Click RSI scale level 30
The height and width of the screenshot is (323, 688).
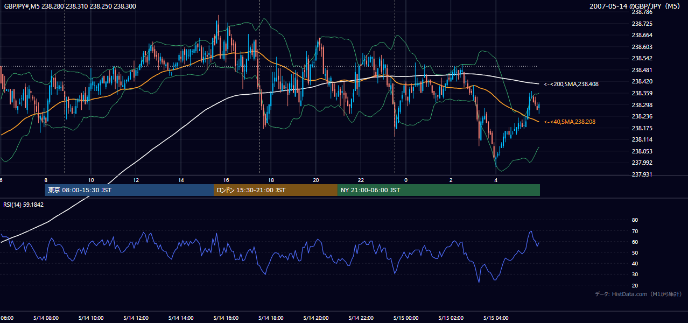click(x=635, y=275)
